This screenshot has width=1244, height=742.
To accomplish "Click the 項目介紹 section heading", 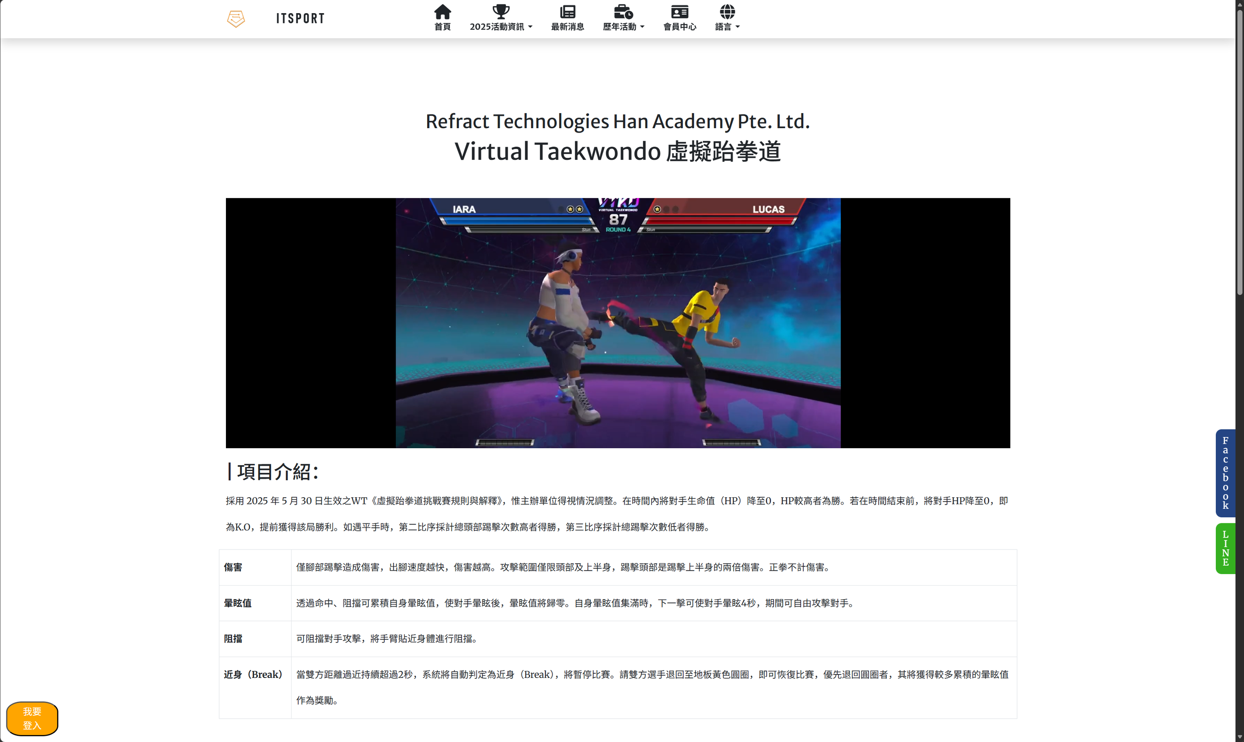I will pos(273,472).
